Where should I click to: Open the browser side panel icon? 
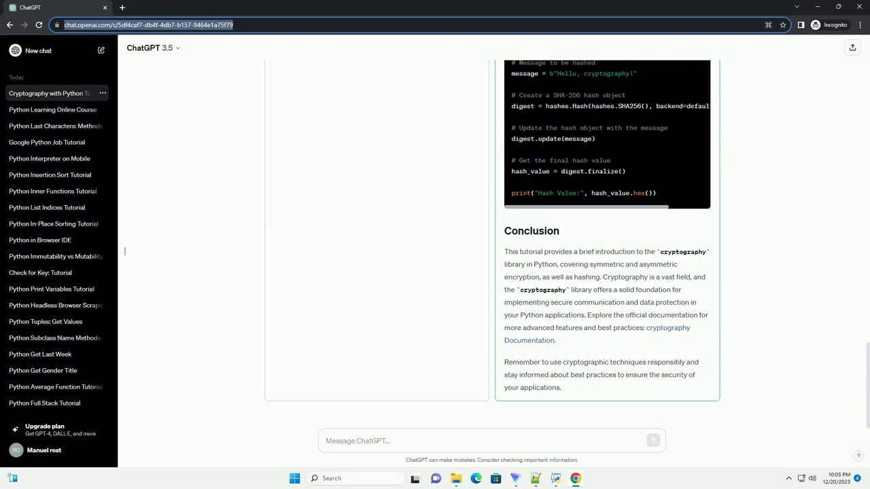[x=801, y=25]
